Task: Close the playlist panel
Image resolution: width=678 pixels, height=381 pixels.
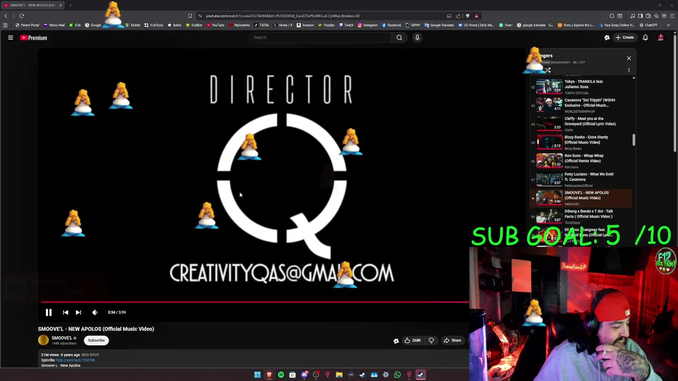Action: [629, 58]
